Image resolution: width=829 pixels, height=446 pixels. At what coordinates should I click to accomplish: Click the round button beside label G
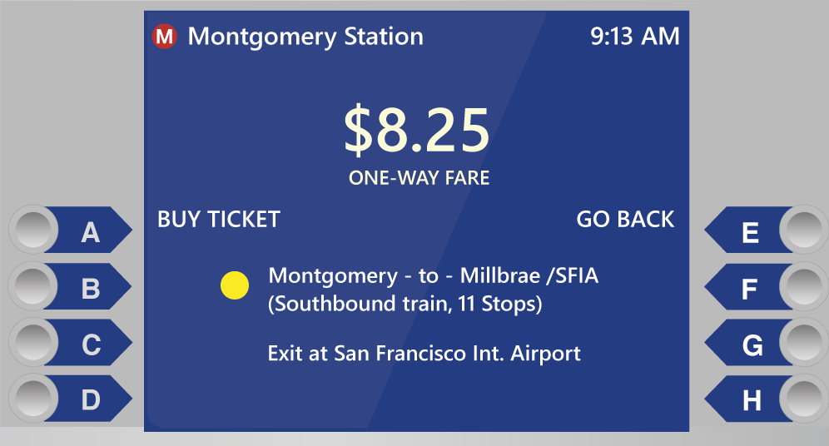click(804, 342)
